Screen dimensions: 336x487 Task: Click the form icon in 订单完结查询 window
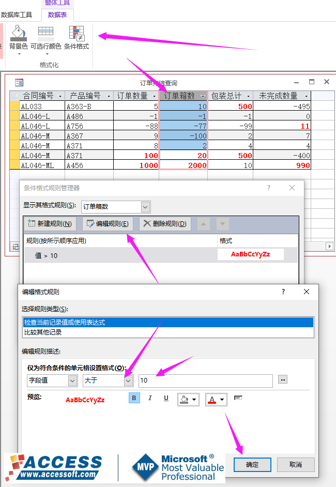point(19,82)
